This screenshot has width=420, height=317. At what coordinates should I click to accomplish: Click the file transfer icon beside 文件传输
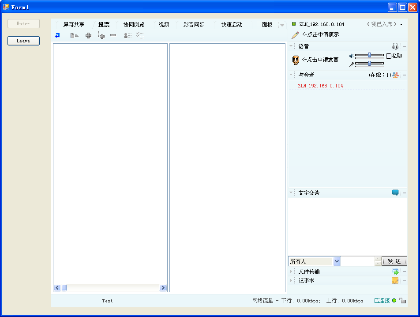coord(395,272)
